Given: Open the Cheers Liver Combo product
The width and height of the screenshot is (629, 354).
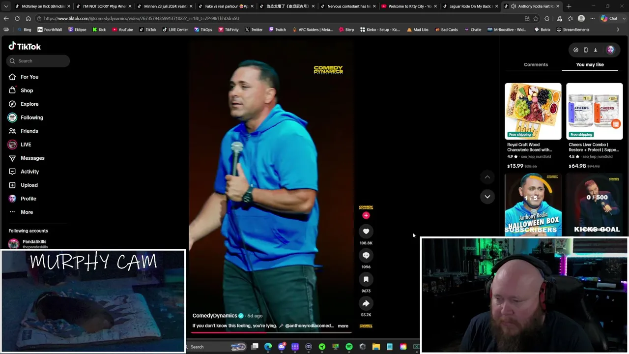Looking at the screenshot, I should click(x=594, y=126).
